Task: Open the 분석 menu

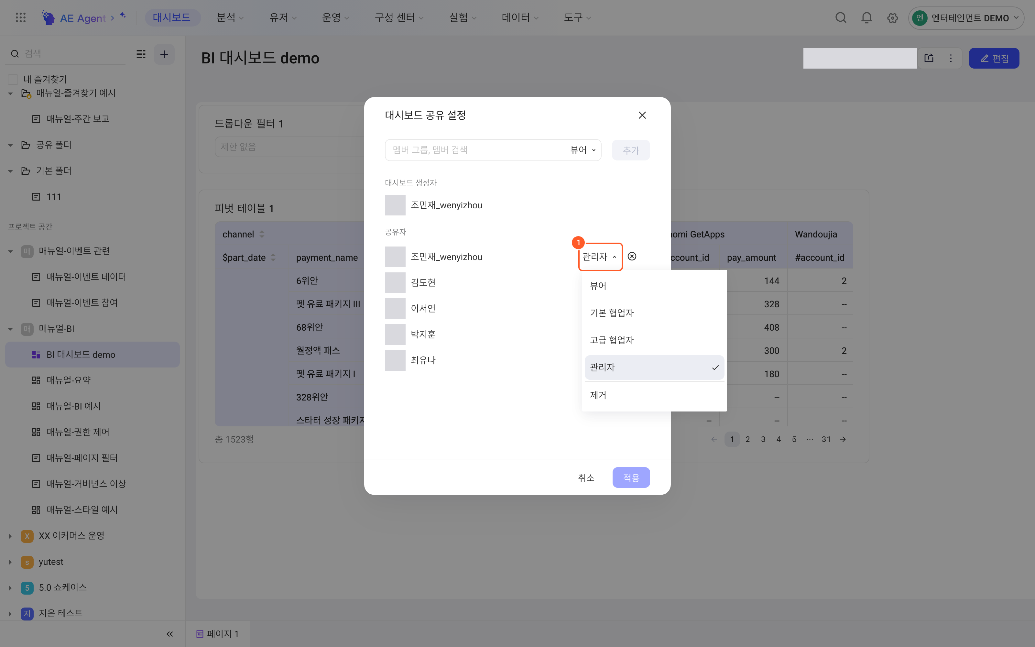Action: 230,17
